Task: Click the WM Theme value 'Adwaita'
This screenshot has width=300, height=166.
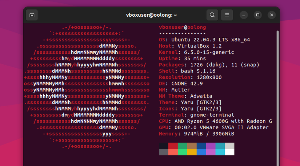Action: [x=201, y=96]
